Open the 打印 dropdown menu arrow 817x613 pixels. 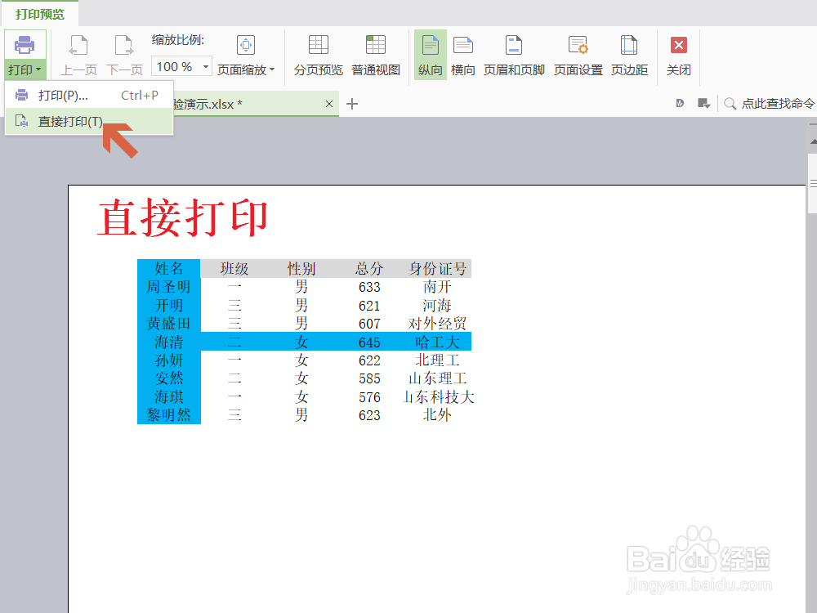(x=38, y=70)
